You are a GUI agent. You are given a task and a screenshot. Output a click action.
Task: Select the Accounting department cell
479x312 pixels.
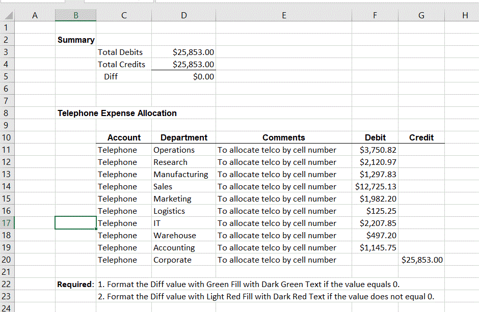(183, 247)
